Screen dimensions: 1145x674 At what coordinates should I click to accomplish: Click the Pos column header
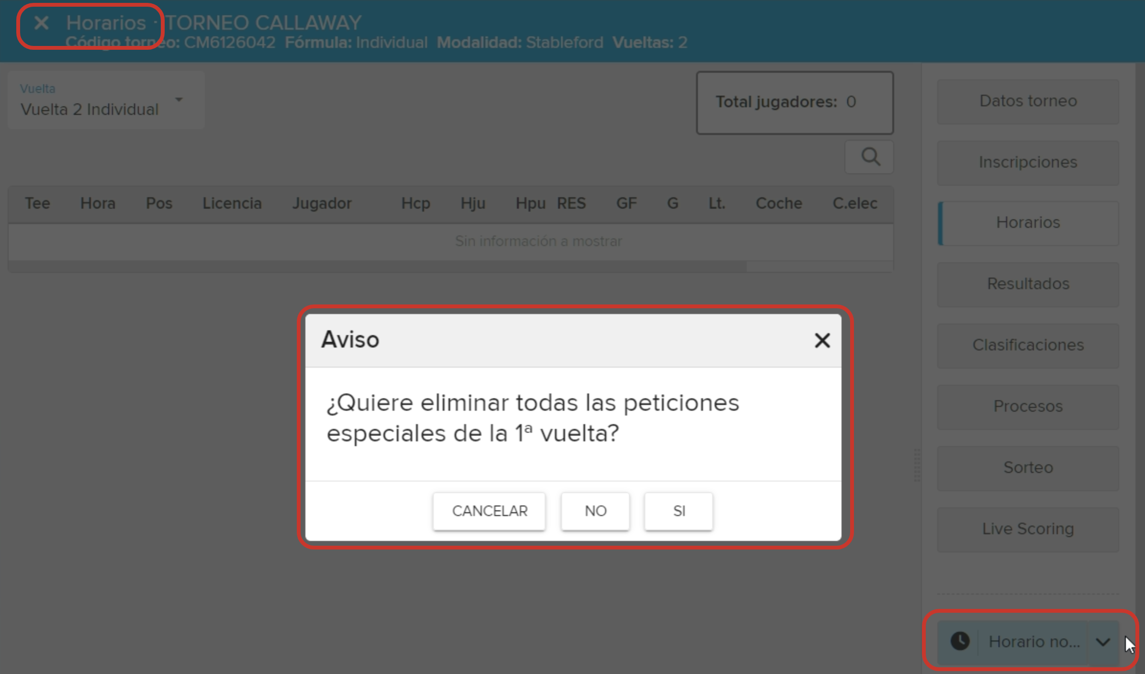pos(159,203)
